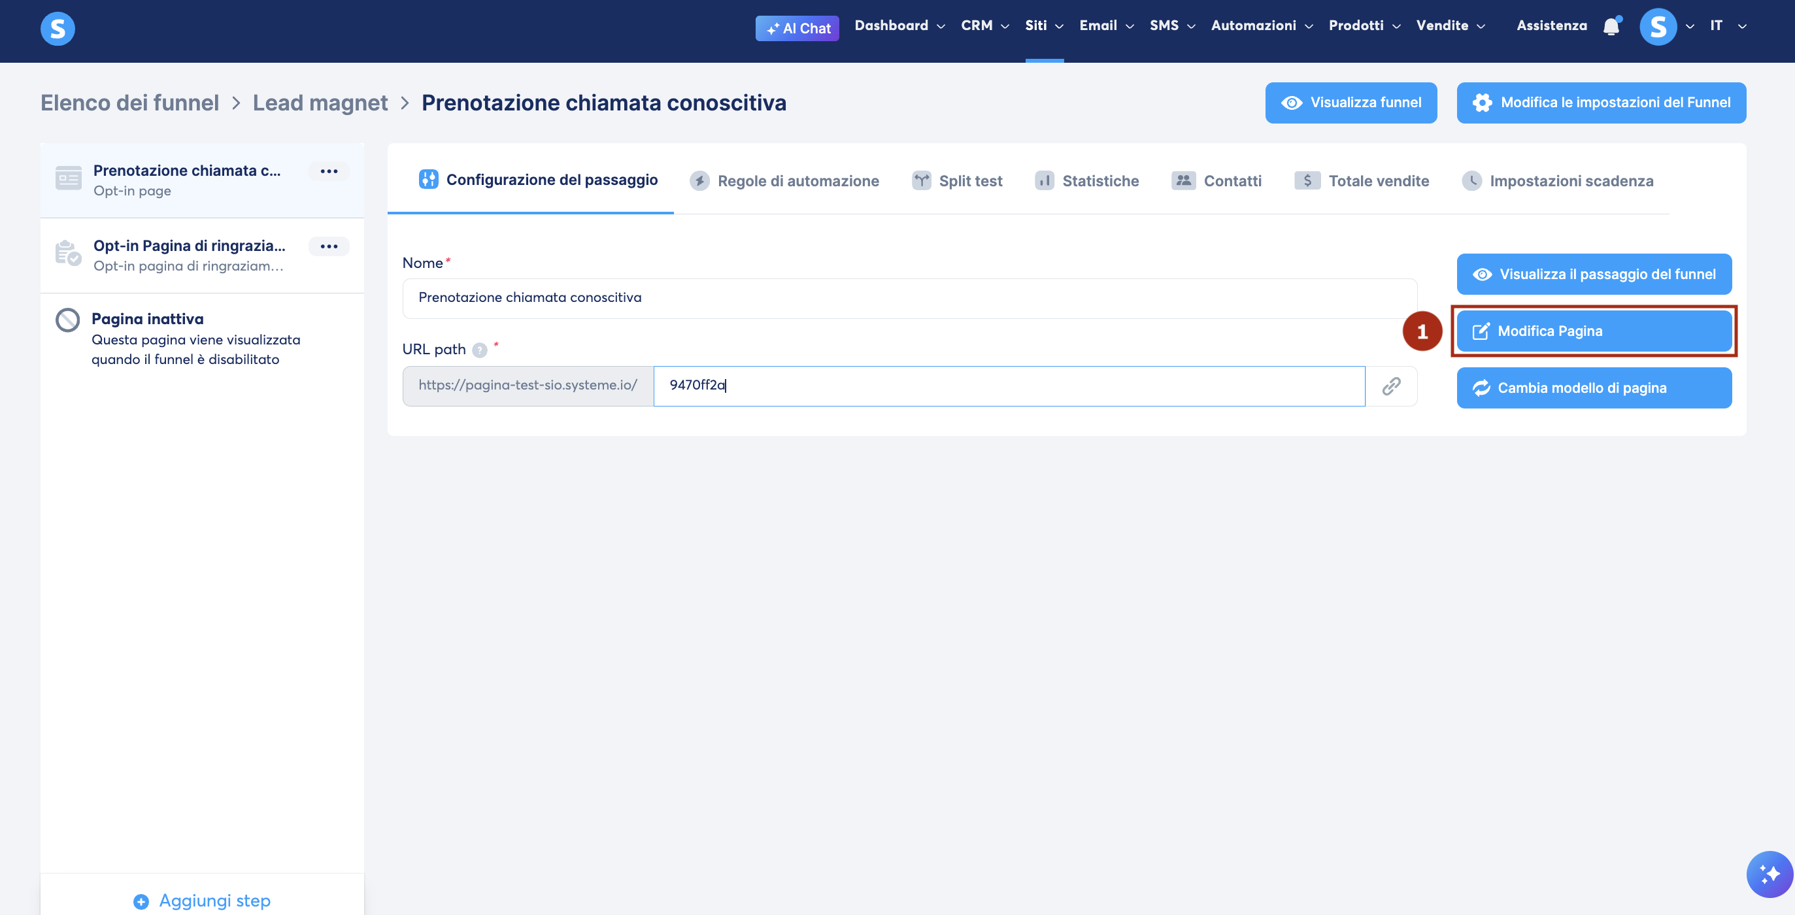
Task: Go to Lead magnet breadcrumb
Action: pyautogui.click(x=320, y=103)
